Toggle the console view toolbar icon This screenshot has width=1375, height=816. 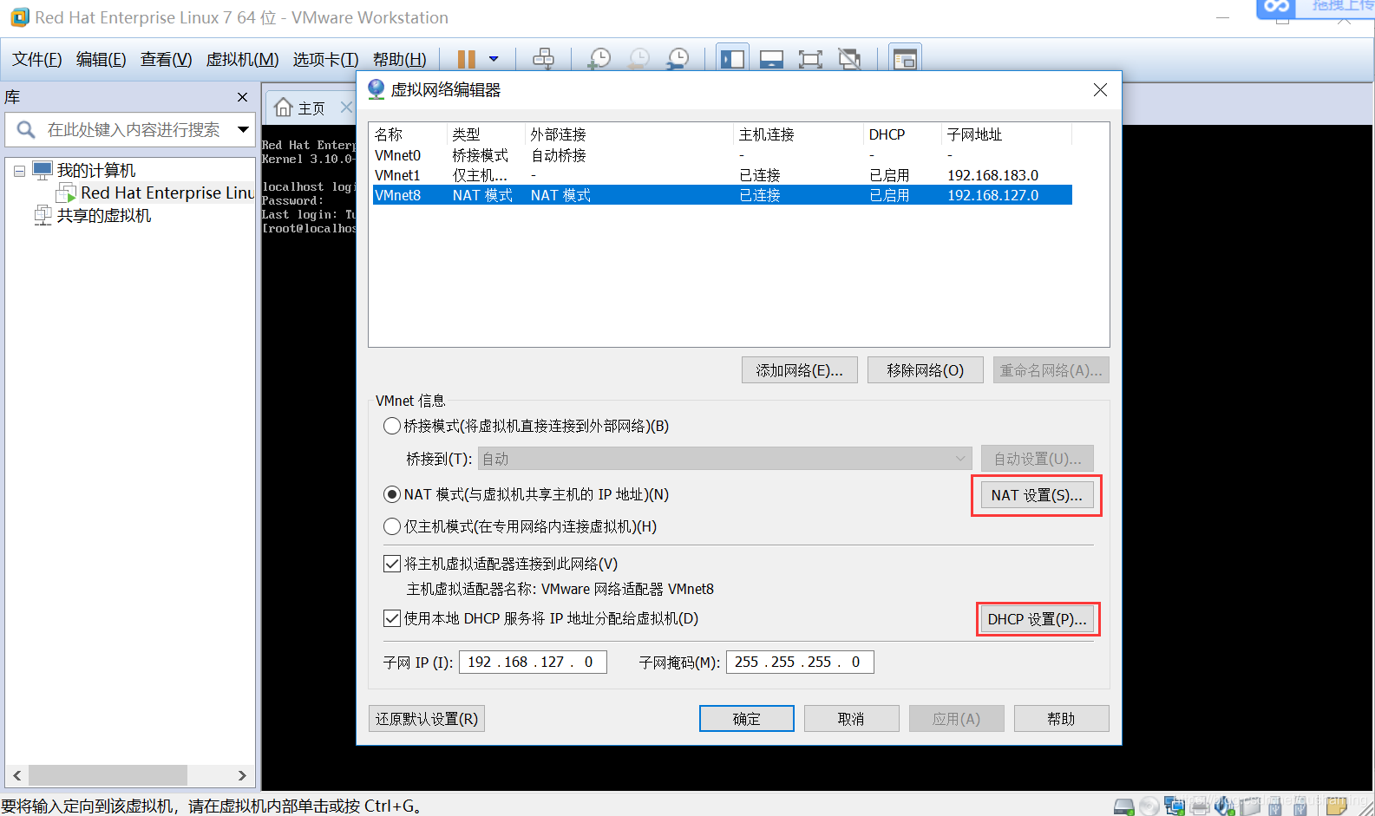point(905,59)
